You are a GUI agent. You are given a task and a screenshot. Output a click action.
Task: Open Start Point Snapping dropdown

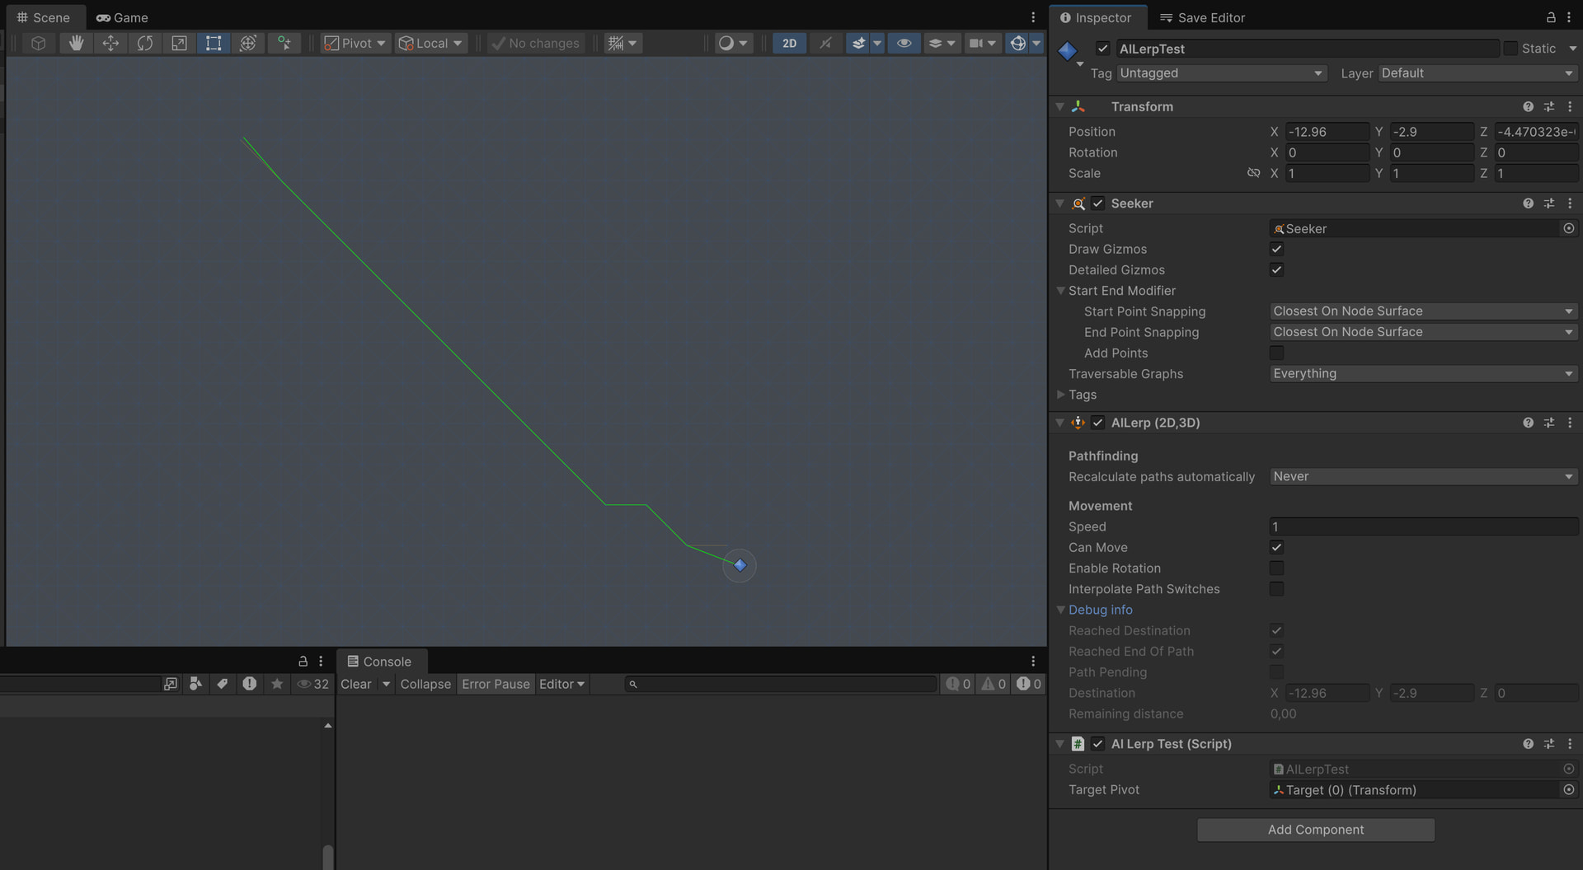1422,311
